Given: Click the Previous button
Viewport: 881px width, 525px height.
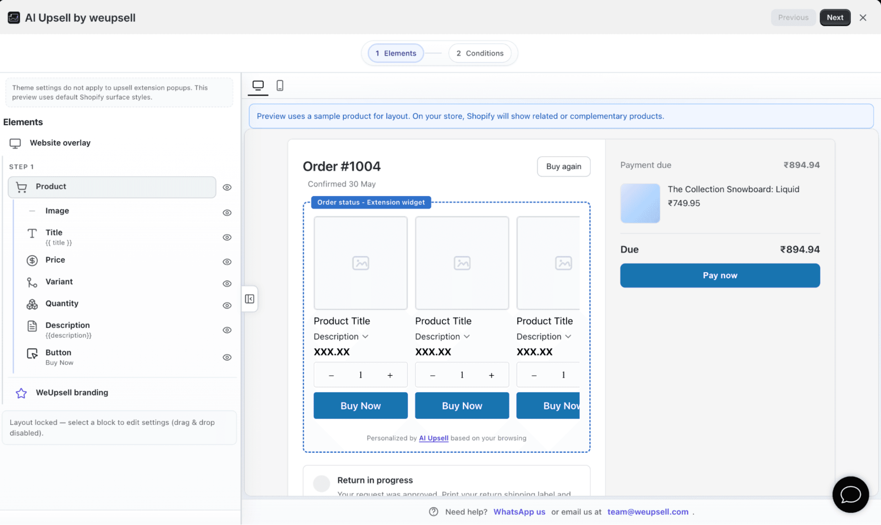Looking at the screenshot, I should pyautogui.click(x=793, y=17).
